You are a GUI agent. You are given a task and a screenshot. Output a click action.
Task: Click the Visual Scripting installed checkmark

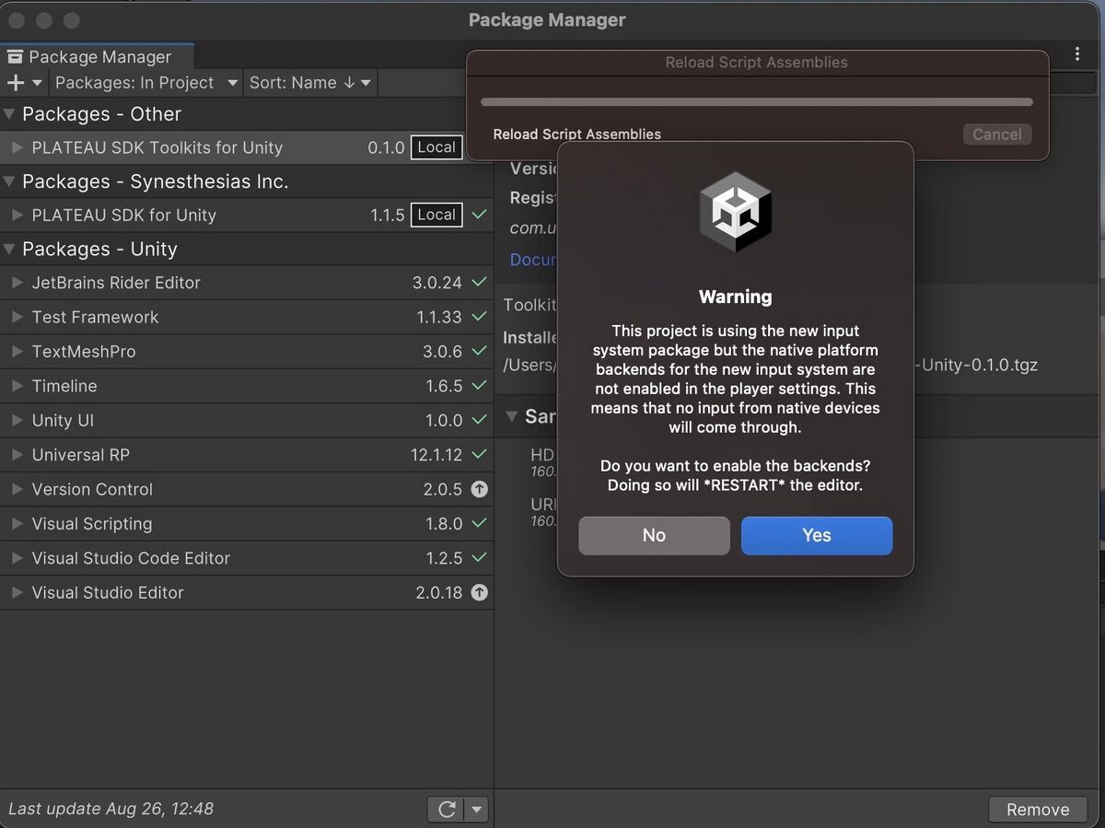pyautogui.click(x=479, y=523)
